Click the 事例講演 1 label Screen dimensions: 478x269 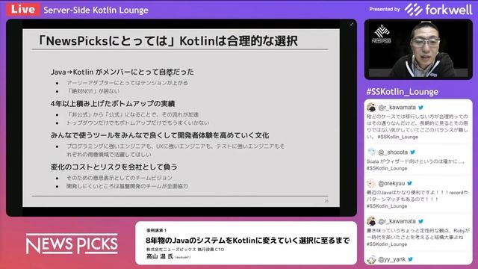(x=156, y=230)
